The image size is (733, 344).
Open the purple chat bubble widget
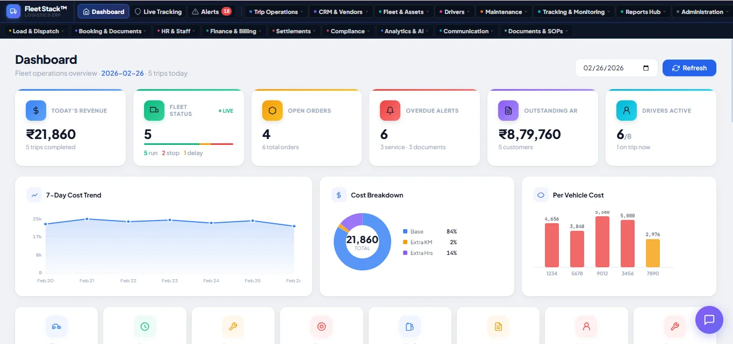709,320
